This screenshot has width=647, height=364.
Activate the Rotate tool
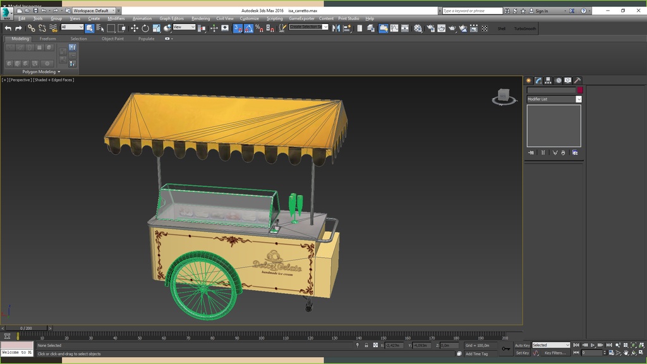(x=145, y=28)
